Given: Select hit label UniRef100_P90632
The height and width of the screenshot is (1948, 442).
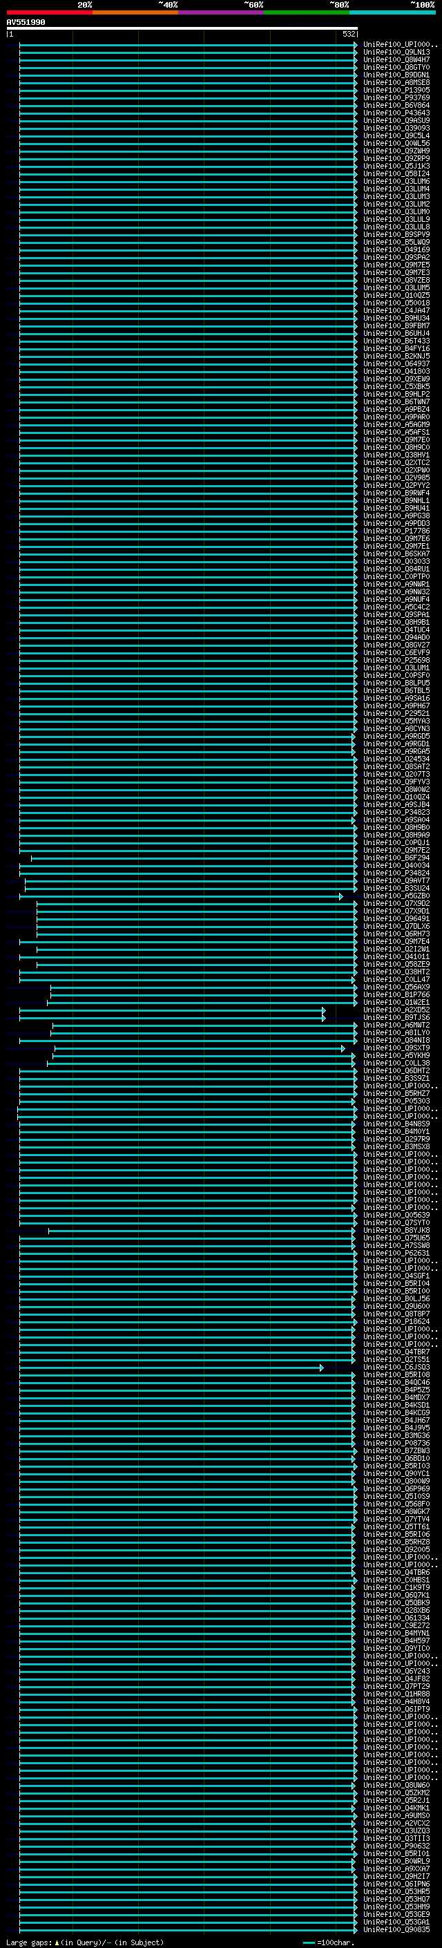Looking at the screenshot, I should (396, 1846).
